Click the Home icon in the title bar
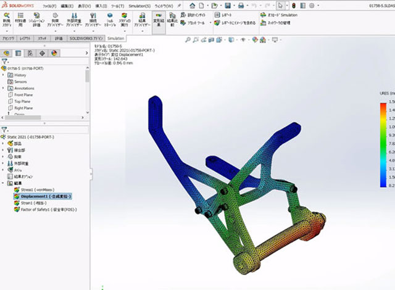 click(193, 6)
